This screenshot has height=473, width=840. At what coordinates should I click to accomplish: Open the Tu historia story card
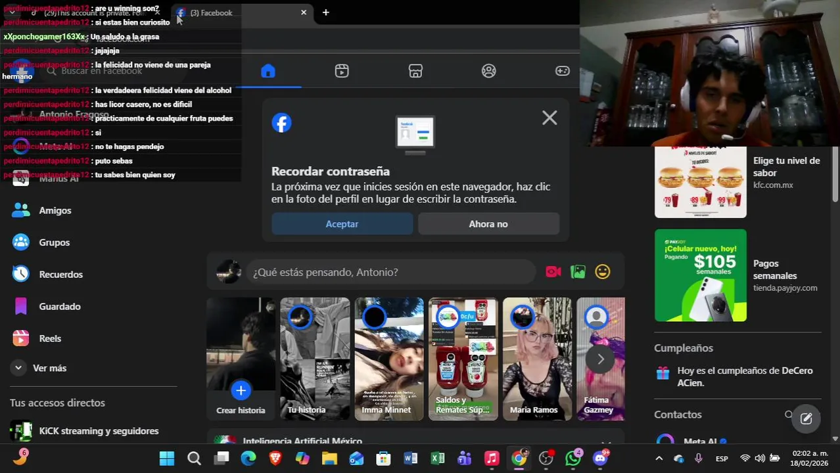tap(315, 359)
